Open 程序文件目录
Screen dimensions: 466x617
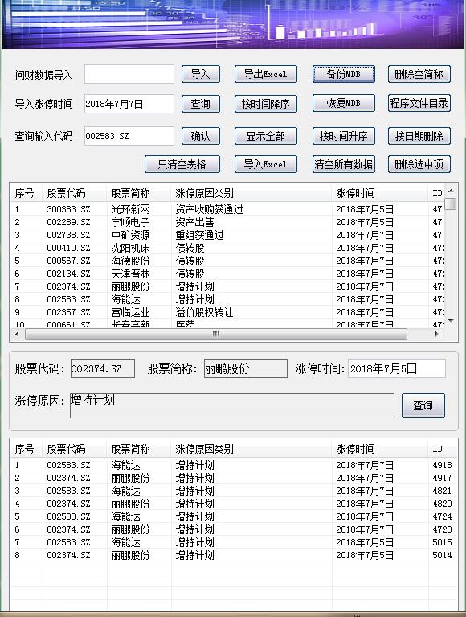pyautogui.click(x=419, y=103)
